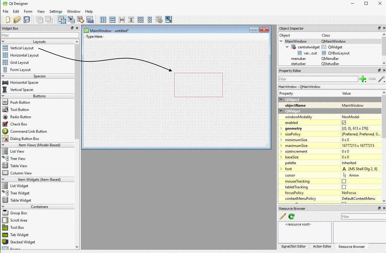This screenshot has height=253, width=386.
Task: Collapse the centralwidget tree node
Action: coord(287,47)
